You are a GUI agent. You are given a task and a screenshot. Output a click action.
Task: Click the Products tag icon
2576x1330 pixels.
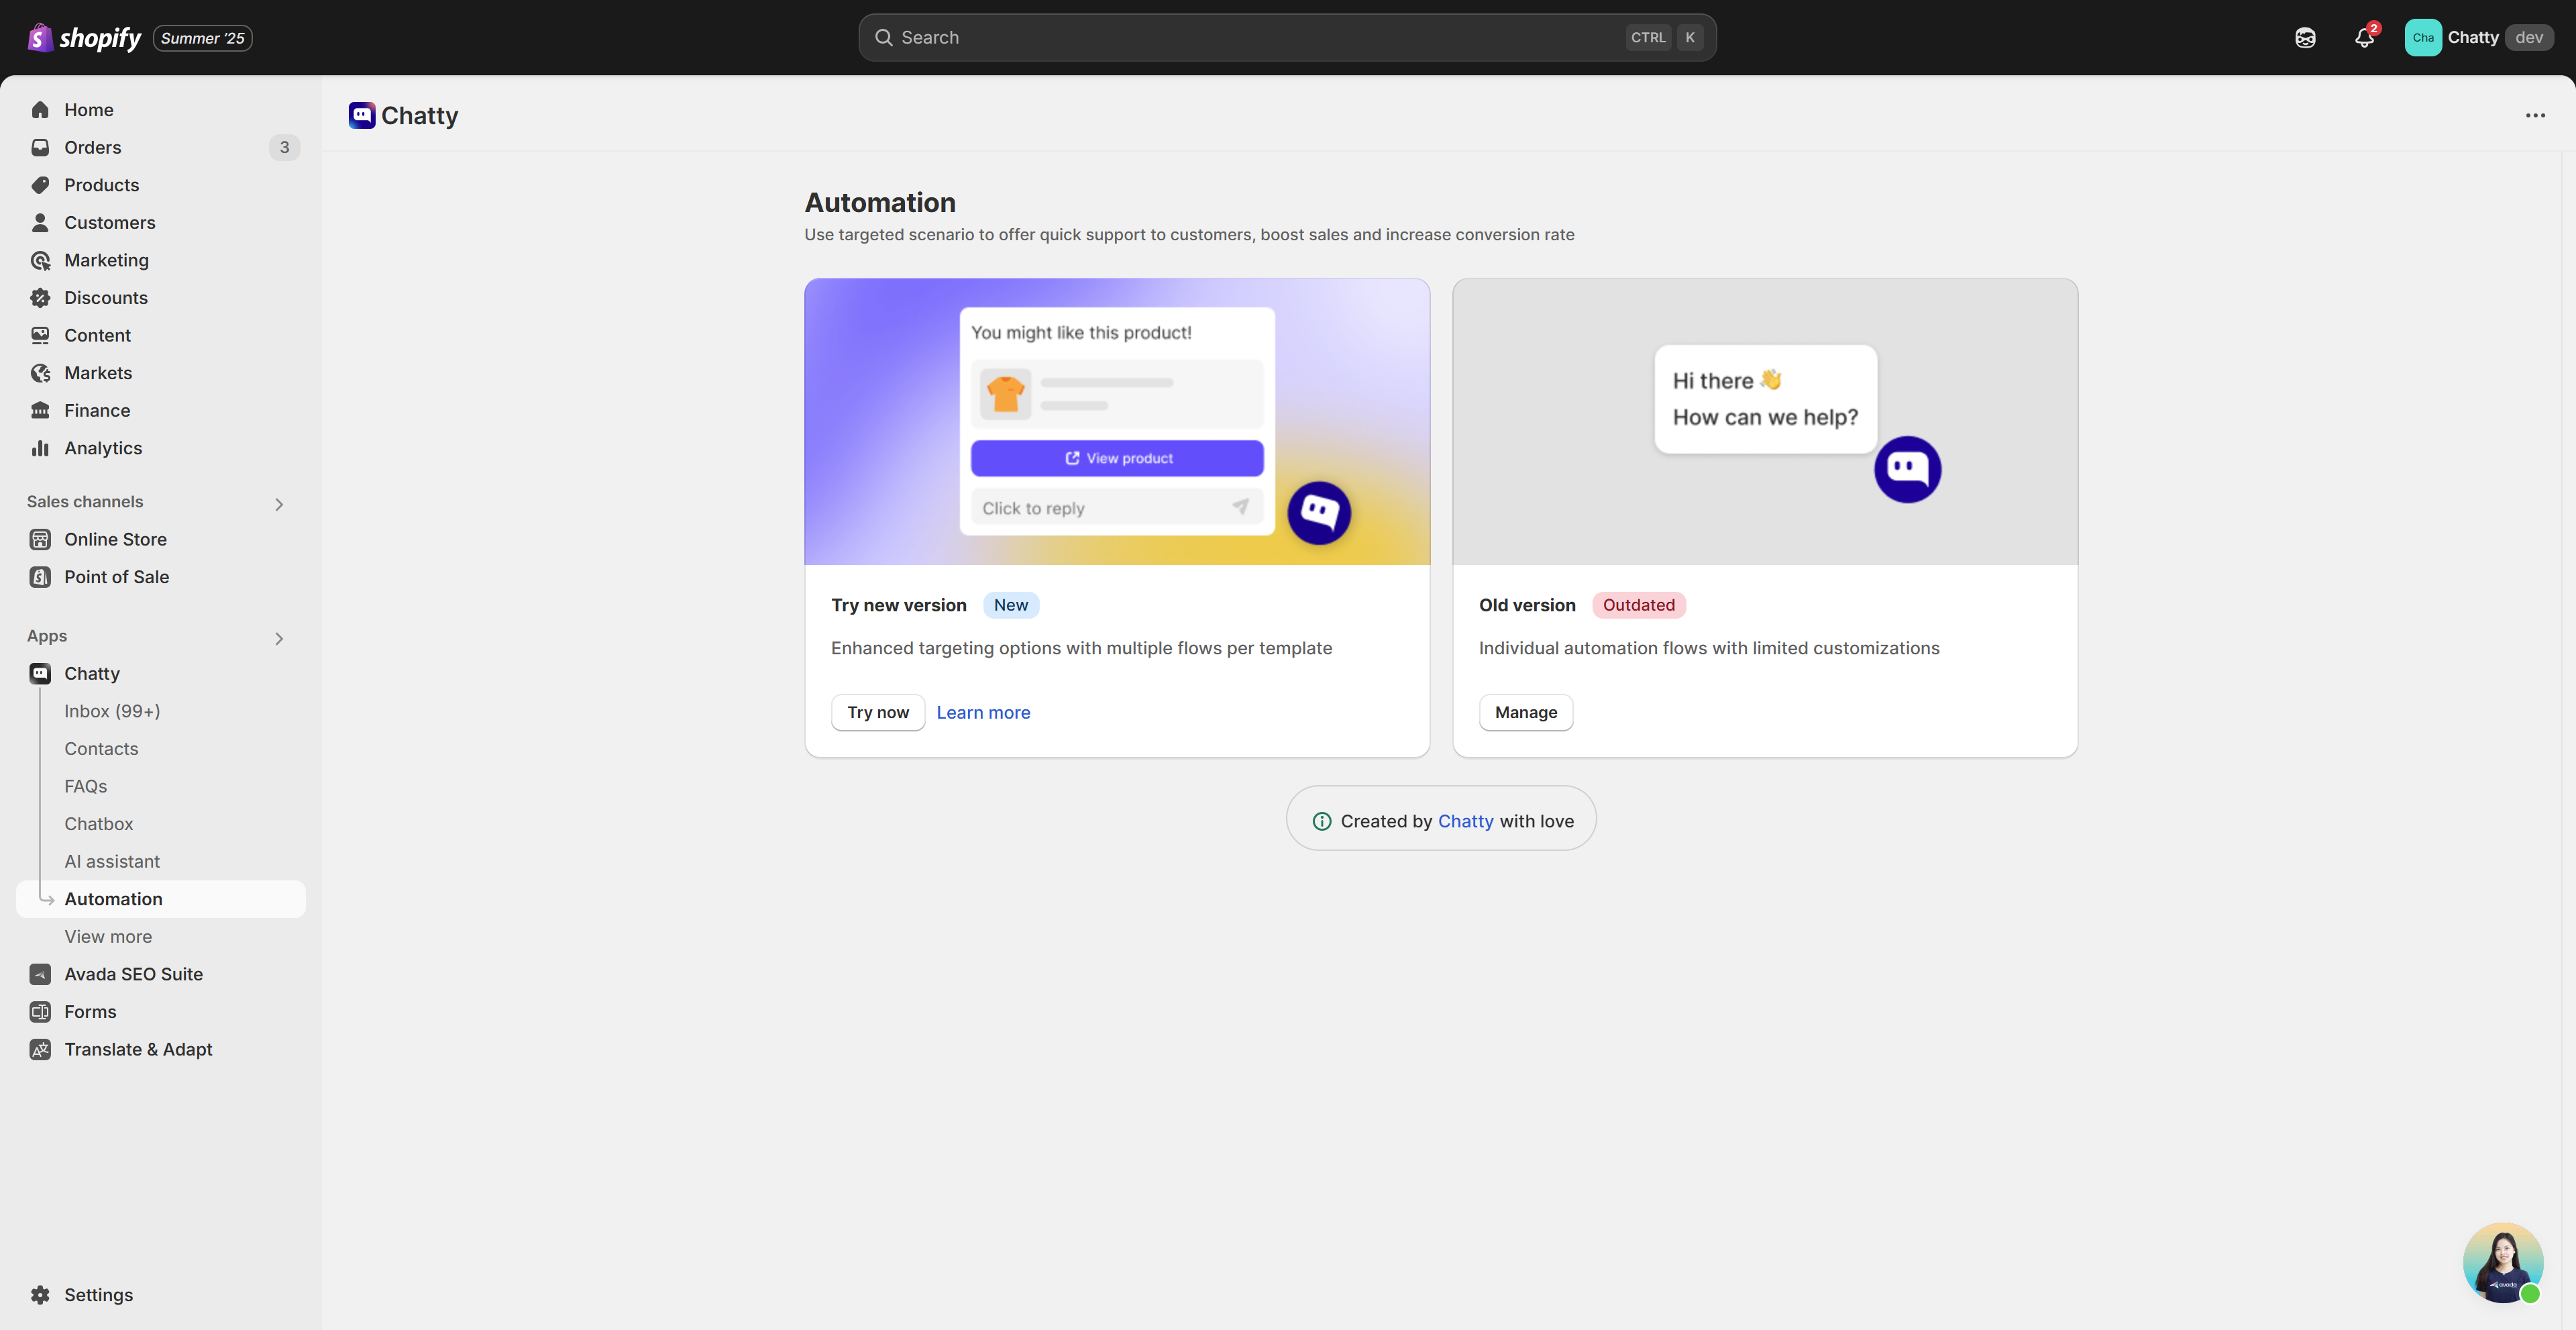click(40, 185)
